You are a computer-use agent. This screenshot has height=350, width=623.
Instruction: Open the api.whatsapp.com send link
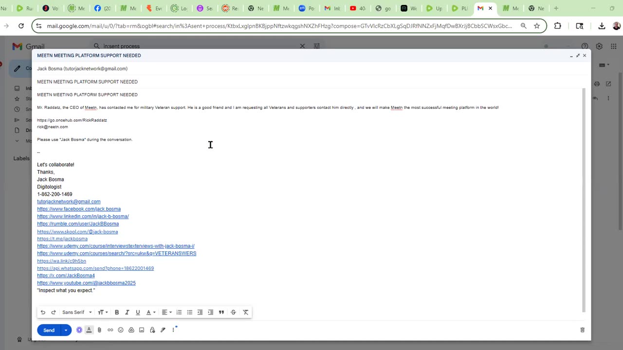pos(95,268)
